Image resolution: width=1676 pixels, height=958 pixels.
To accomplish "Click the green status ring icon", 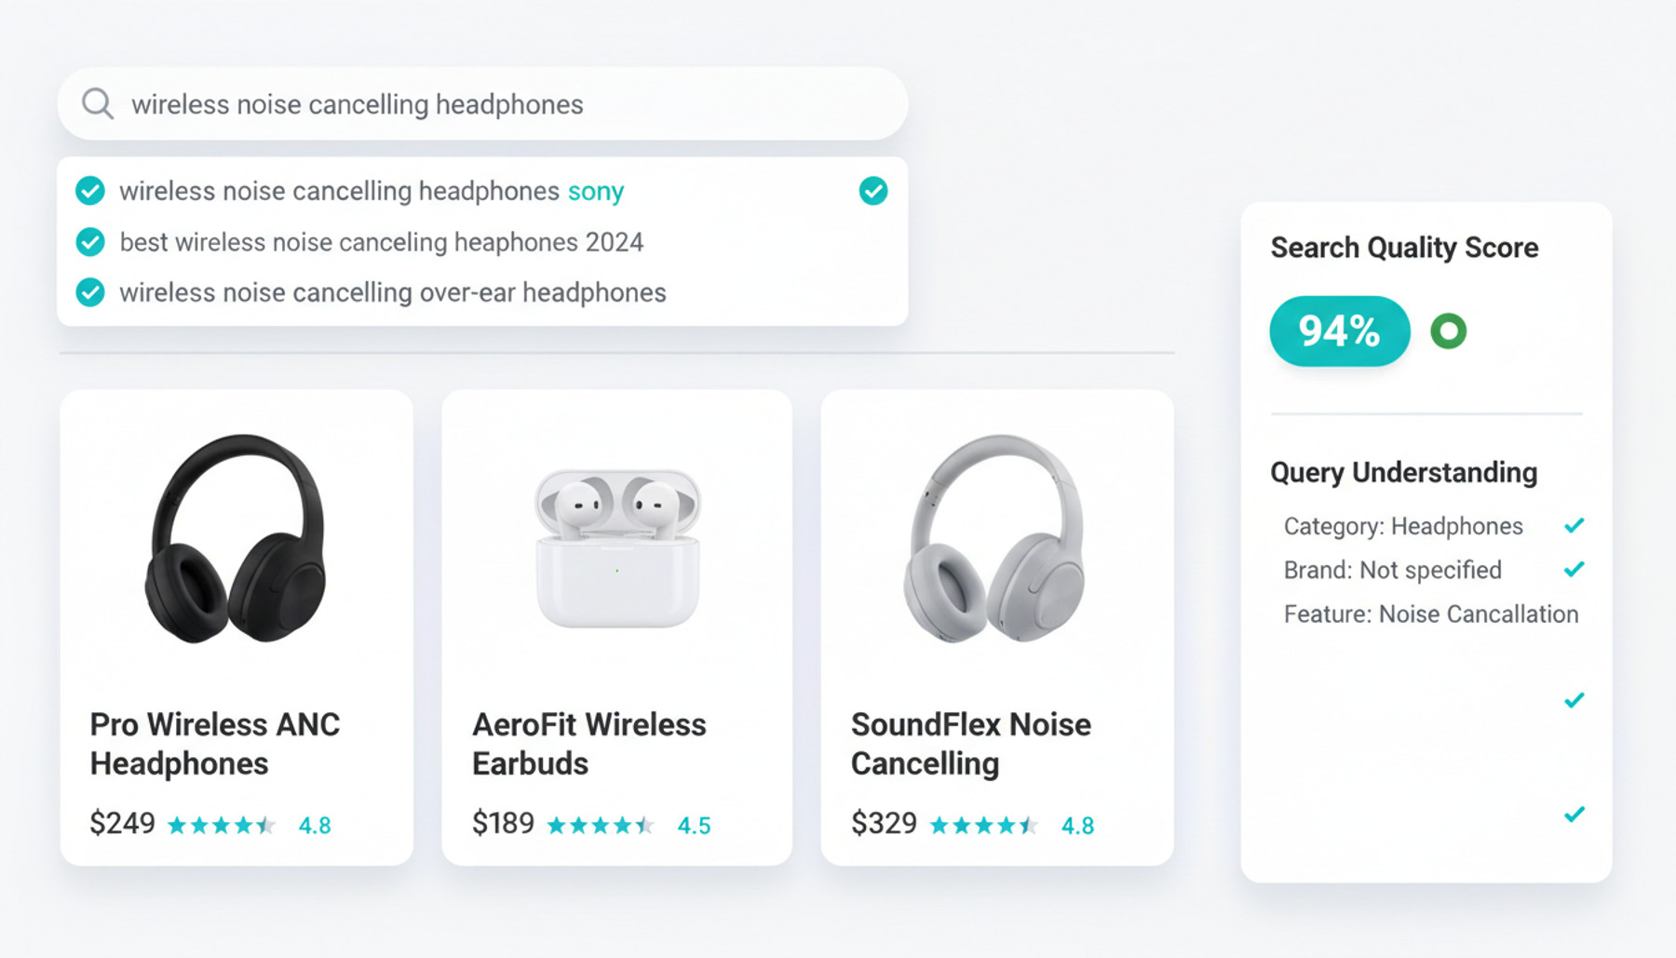I will [1448, 331].
